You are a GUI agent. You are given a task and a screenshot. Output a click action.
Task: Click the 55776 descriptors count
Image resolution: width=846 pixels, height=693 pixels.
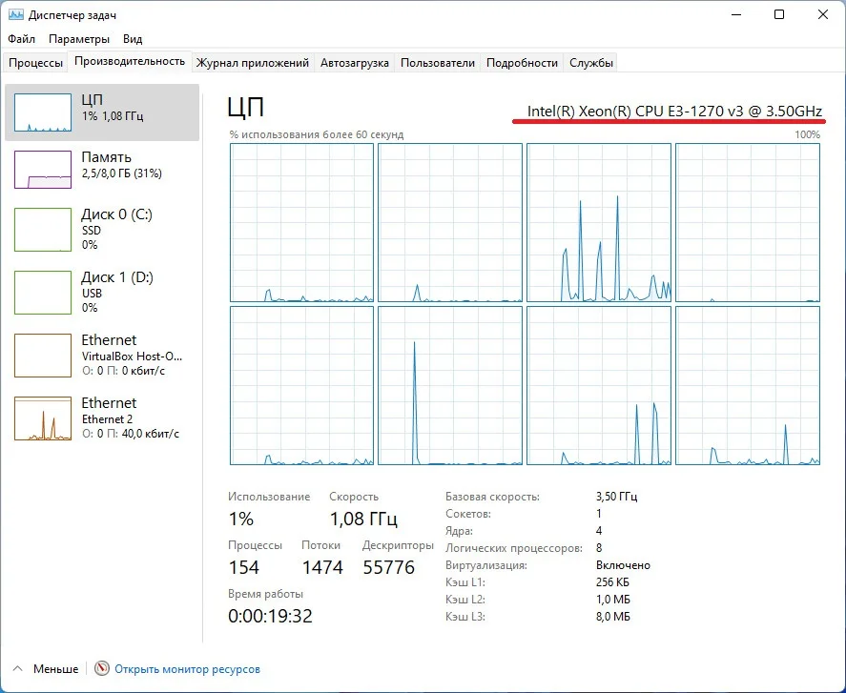click(x=388, y=567)
